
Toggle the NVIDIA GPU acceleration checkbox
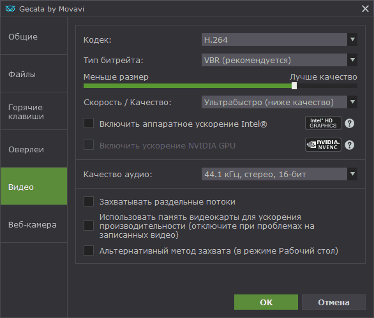pos(89,145)
